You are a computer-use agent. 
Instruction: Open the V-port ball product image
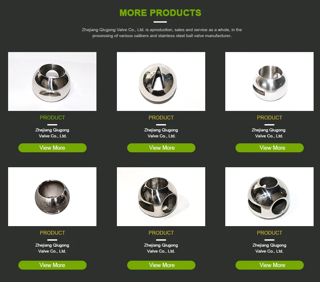(161, 81)
